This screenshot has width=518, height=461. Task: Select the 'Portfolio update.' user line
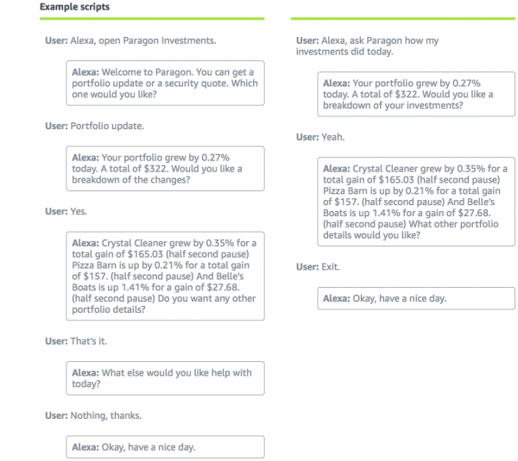(94, 126)
